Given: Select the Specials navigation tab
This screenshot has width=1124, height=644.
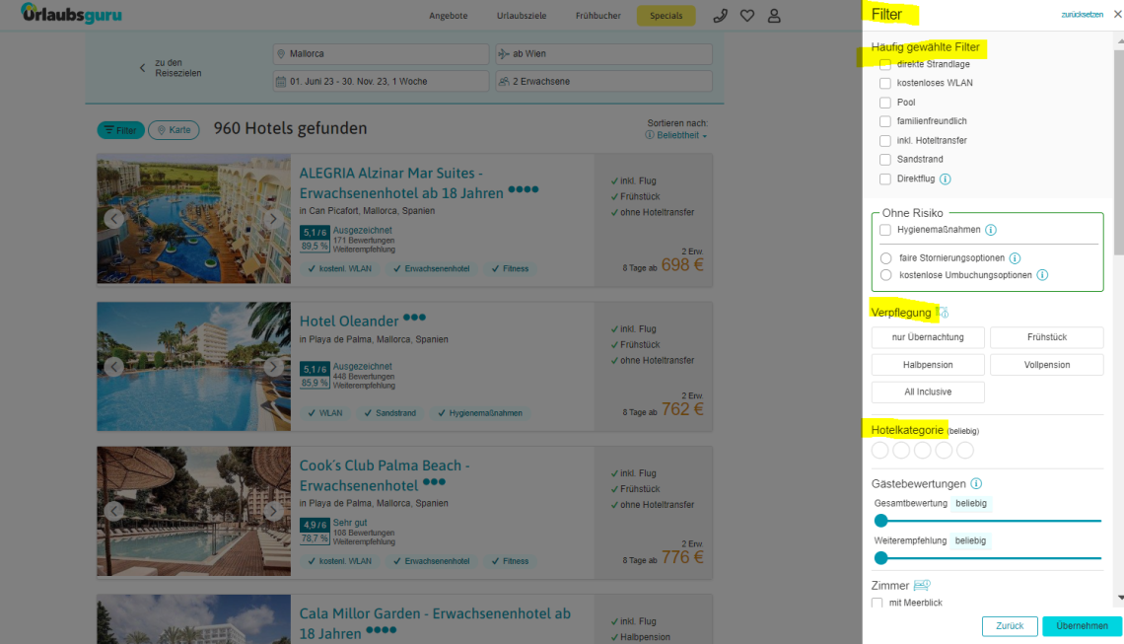Looking at the screenshot, I should click(x=666, y=15).
